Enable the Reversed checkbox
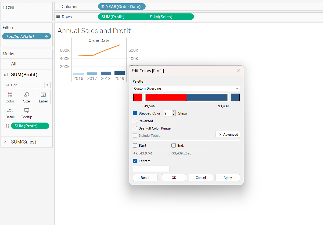This screenshot has height=225, width=323. (135, 121)
